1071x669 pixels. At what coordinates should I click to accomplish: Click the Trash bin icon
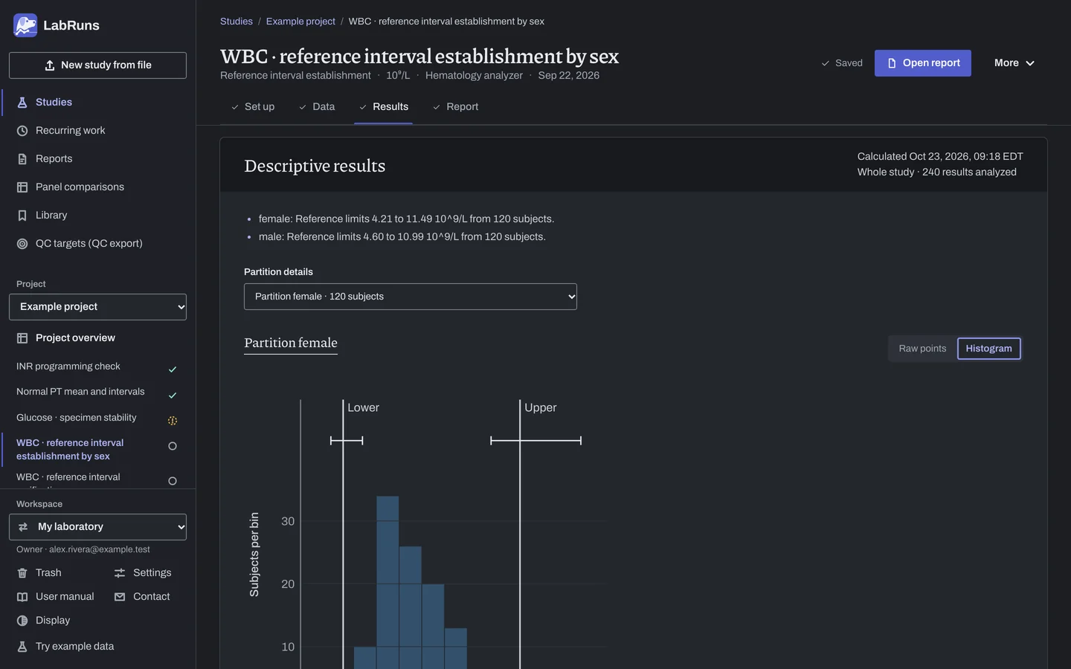(x=22, y=573)
